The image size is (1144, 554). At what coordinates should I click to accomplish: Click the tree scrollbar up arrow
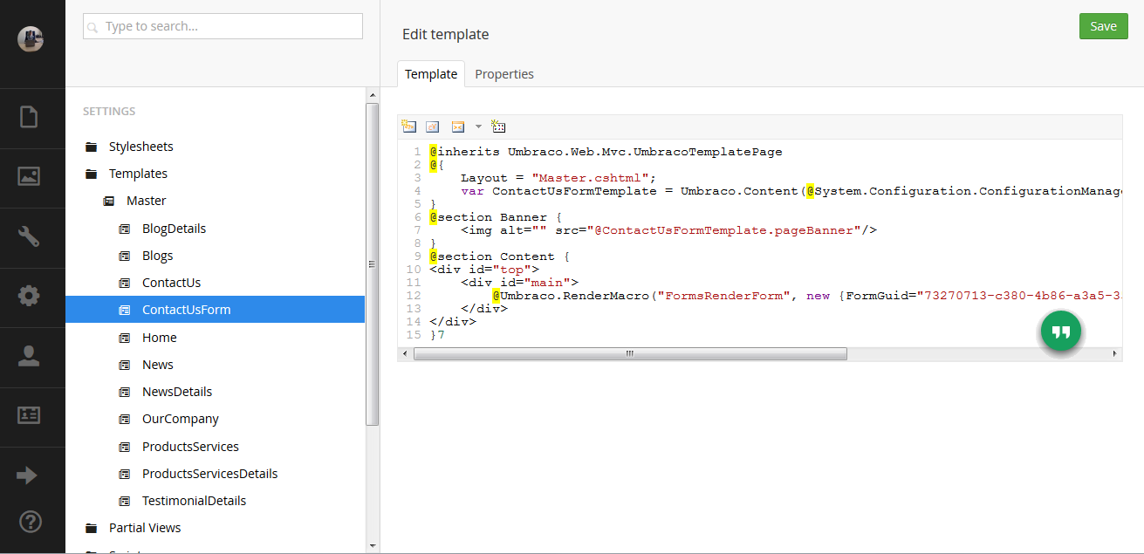pos(373,95)
